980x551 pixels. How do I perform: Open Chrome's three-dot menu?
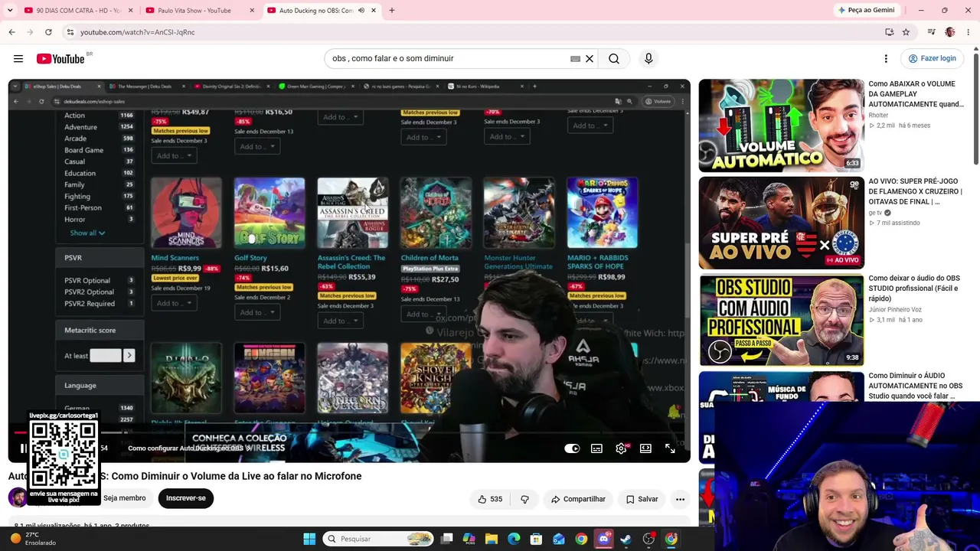(x=969, y=32)
